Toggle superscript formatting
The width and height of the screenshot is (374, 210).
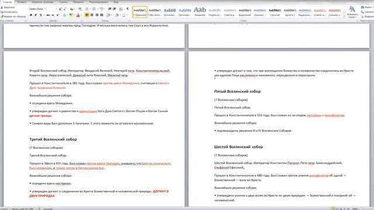pos(58,15)
